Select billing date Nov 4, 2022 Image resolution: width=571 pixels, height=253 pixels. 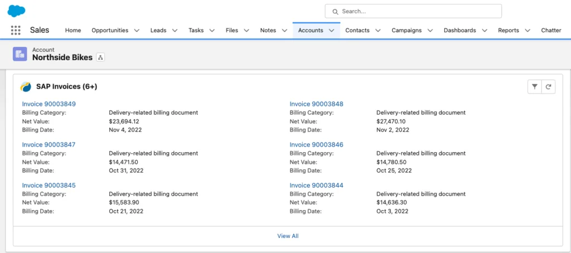pos(125,130)
